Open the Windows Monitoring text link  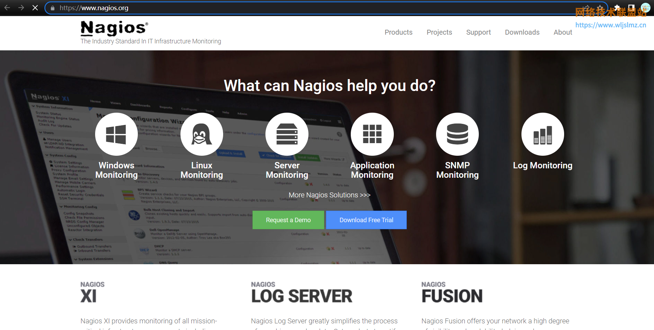[x=116, y=170]
